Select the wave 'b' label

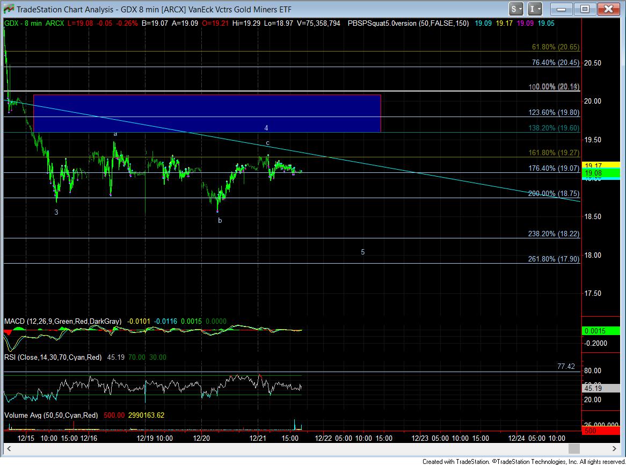tap(220, 221)
